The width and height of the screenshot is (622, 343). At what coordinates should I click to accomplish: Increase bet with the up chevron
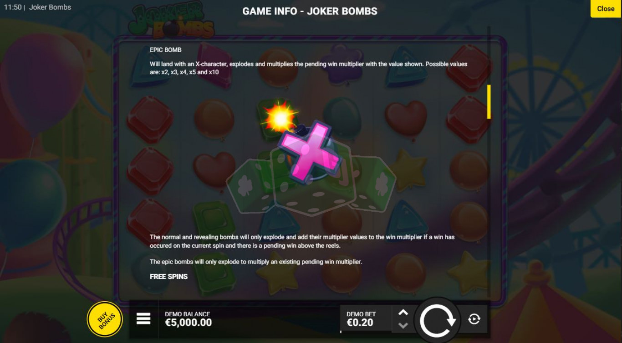coord(403,313)
